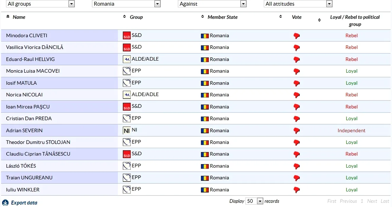Click the thumbs-down vote icon for Norica NICOLAI
392x207 pixels.
[296, 95]
